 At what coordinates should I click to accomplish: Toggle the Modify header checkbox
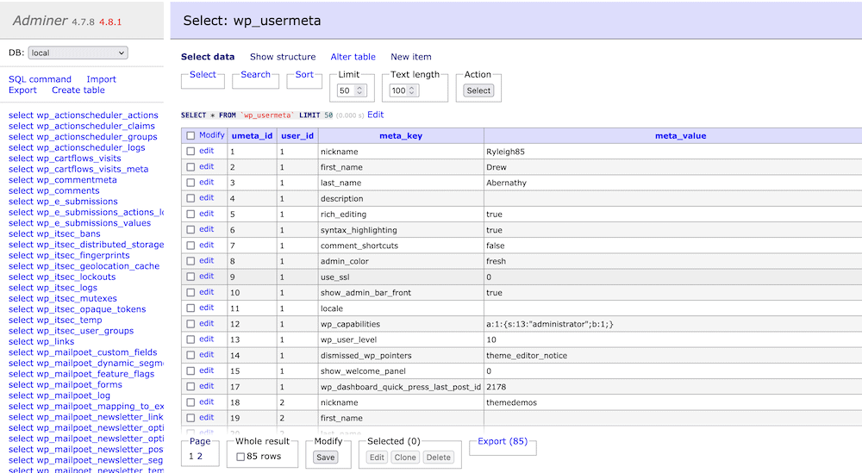tap(191, 135)
